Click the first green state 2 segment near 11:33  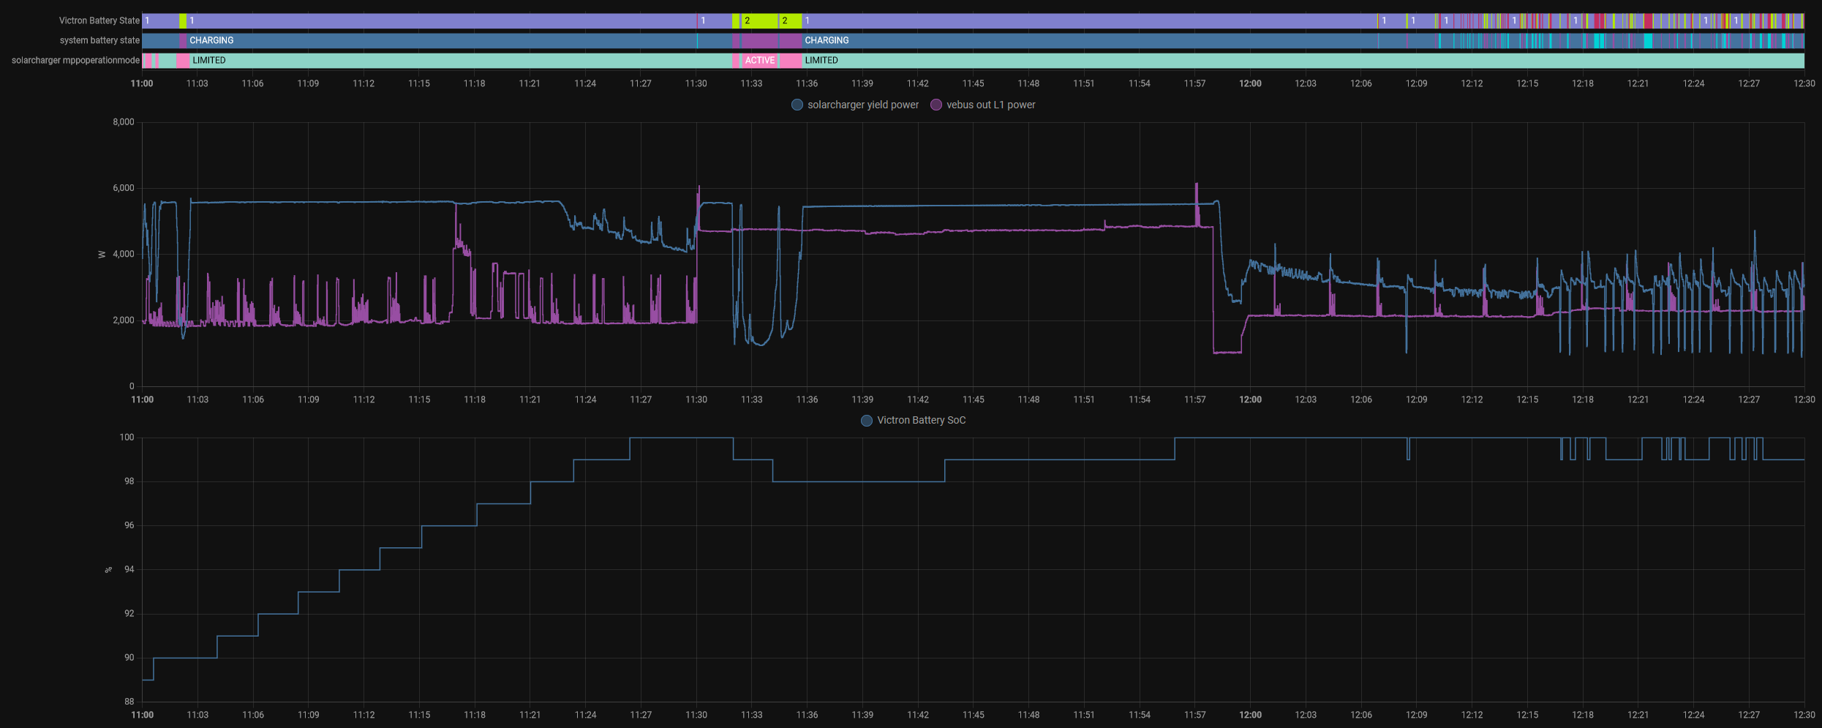tap(758, 20)
